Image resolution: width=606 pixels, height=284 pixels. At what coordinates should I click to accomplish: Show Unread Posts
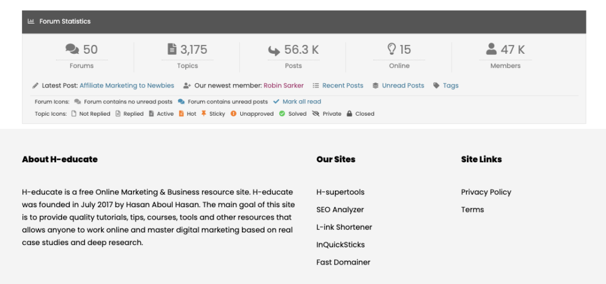[x=402, y=86]
